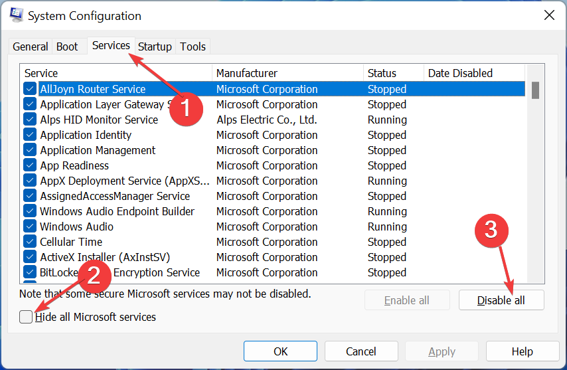The image size is (567, 370).
Task: Check Hide all Microsoft services
Action: pos(26,317)
